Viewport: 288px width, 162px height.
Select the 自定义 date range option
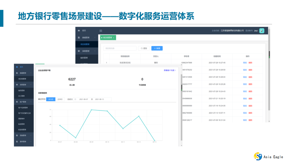pos(70,99)
